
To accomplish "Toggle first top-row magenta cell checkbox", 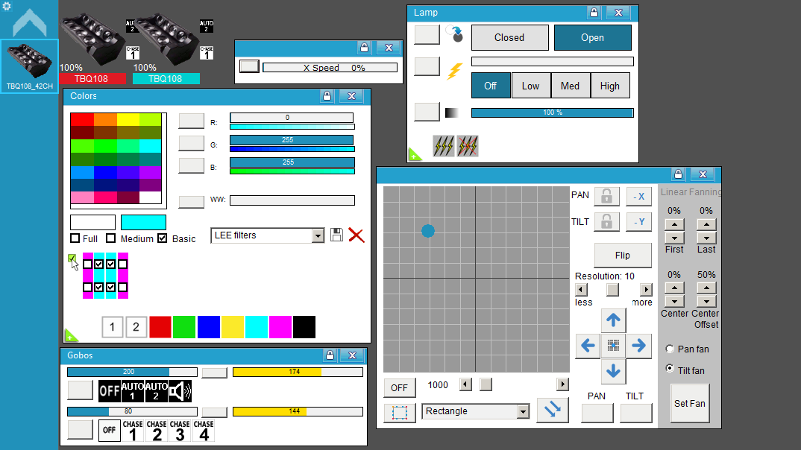I will pyautogui.click(x=87, y=264).
